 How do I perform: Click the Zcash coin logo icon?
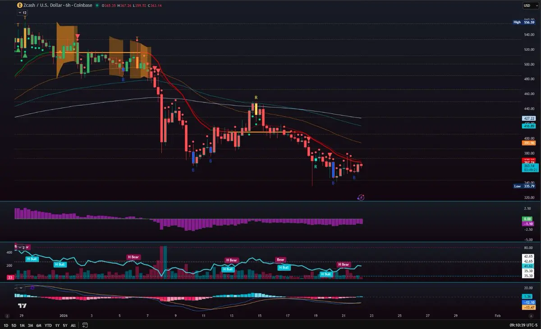click(x=19, y=5)
